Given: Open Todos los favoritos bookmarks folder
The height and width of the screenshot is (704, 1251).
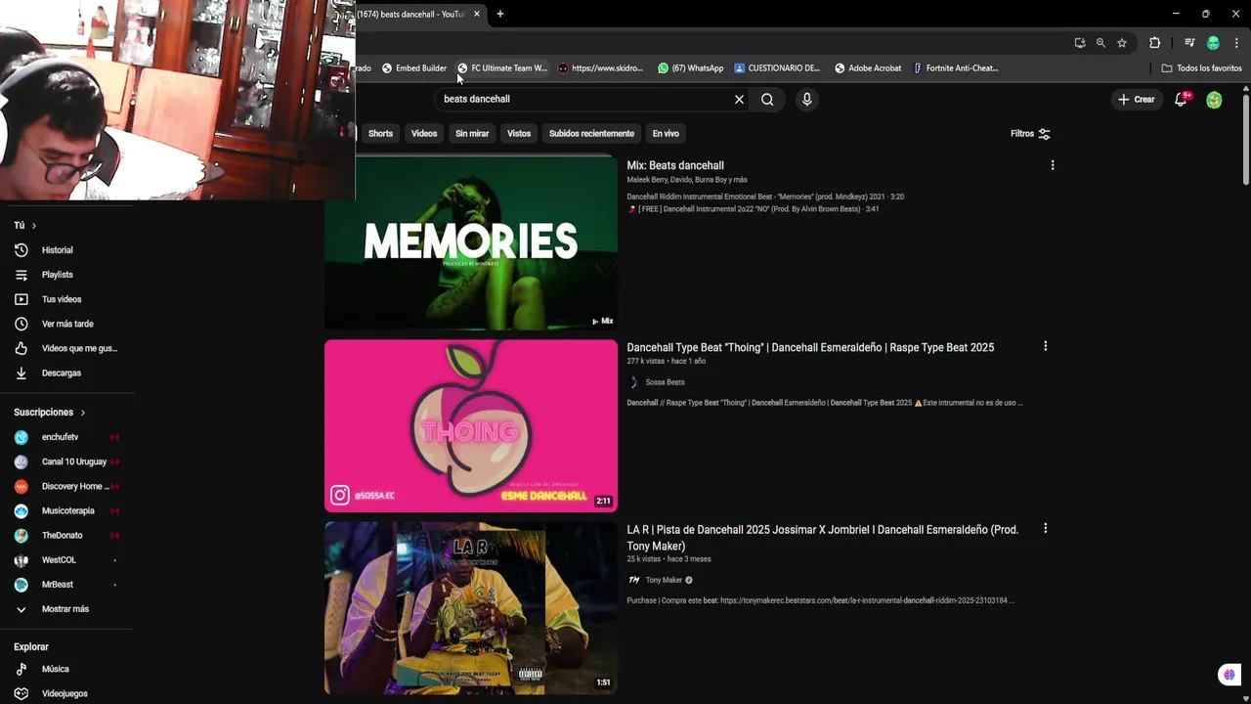Looking at the screenshot, I should tap(1202, 68).
